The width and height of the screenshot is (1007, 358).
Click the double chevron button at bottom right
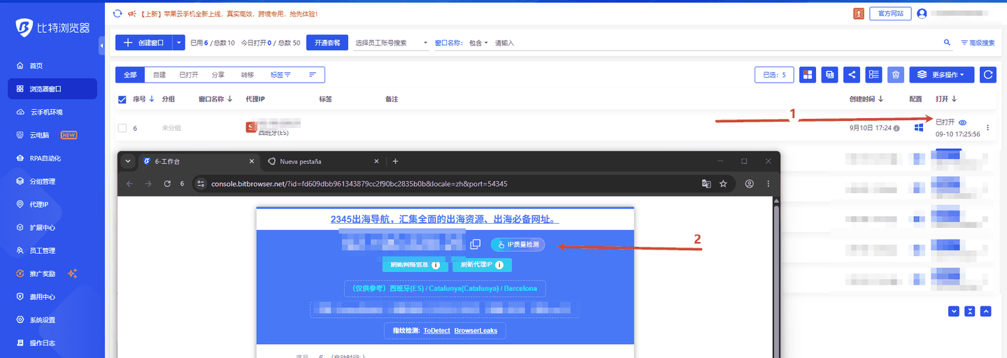[x=969, y=311]
